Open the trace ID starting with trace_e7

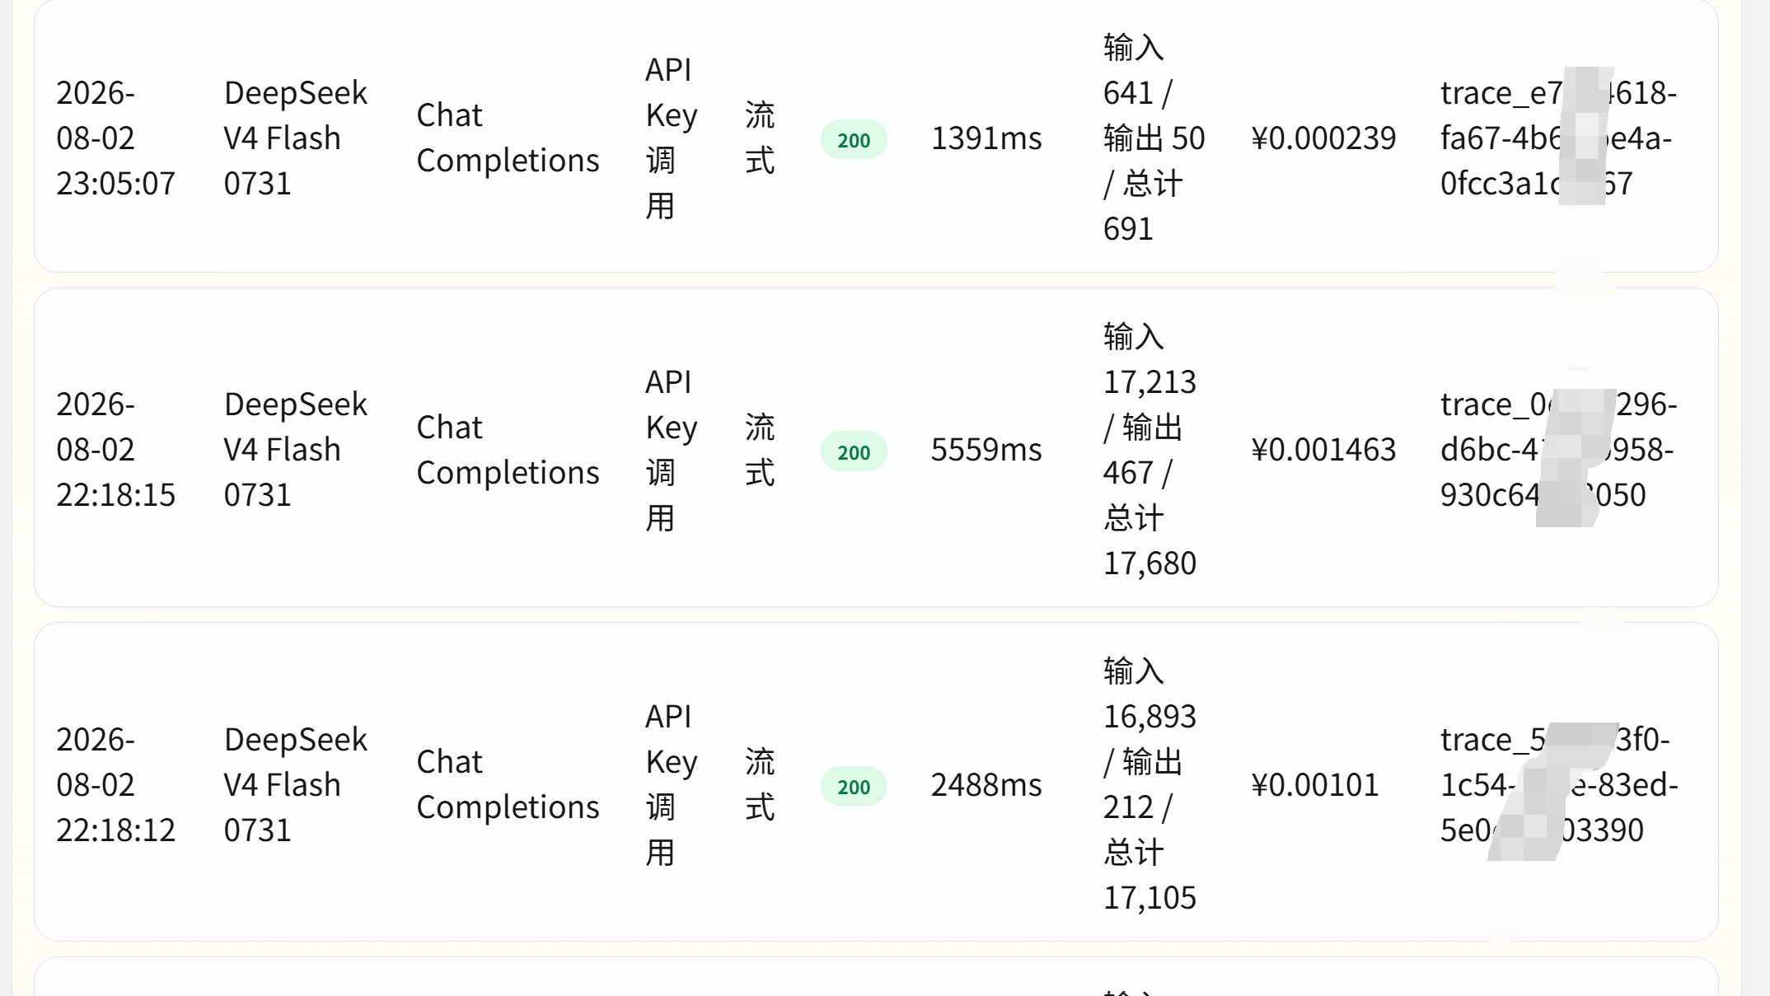1558,138
